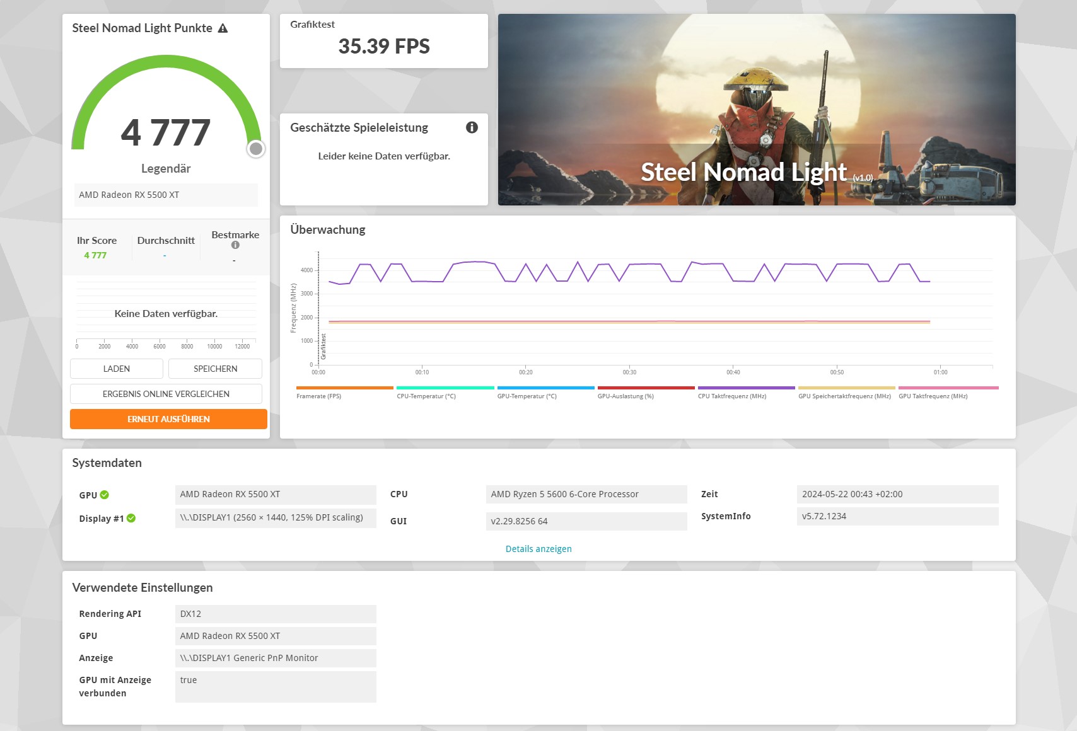Click the 'Leider keine Daten verfügbar.' message
The width and height of the screenshot is (1077, 731).
click(x=384, y=156)
